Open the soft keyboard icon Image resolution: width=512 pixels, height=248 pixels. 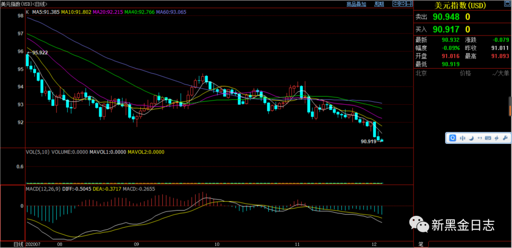pyautogui.click(x=488, y=138)
